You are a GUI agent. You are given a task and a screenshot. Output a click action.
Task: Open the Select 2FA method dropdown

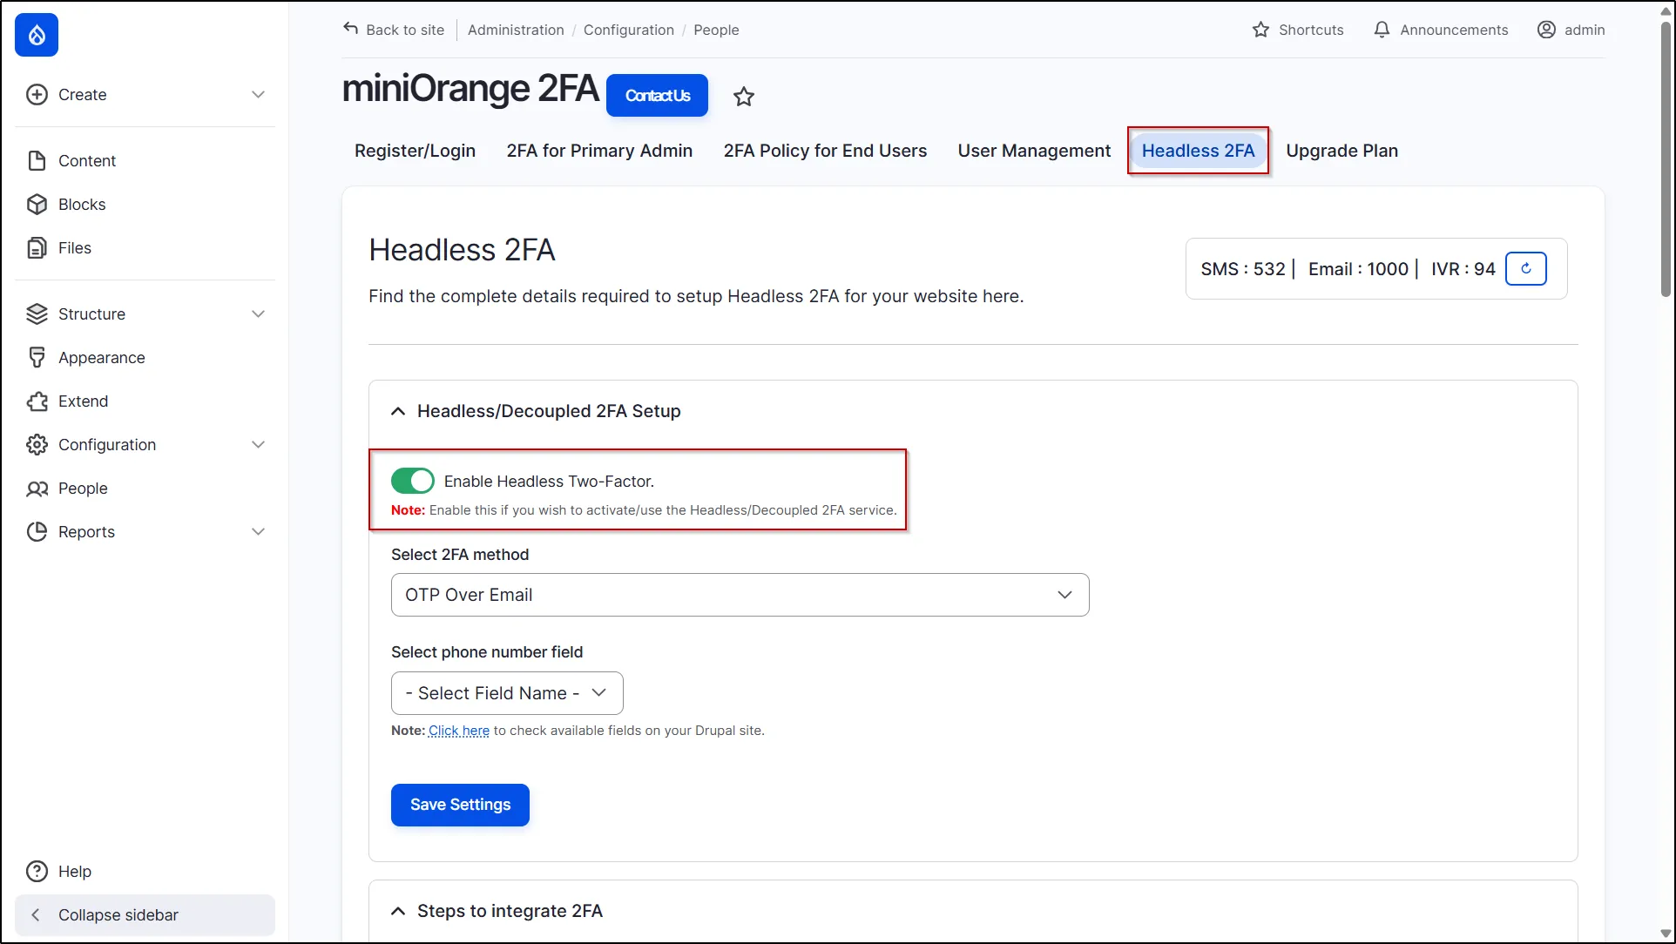[x=740, y=595]
